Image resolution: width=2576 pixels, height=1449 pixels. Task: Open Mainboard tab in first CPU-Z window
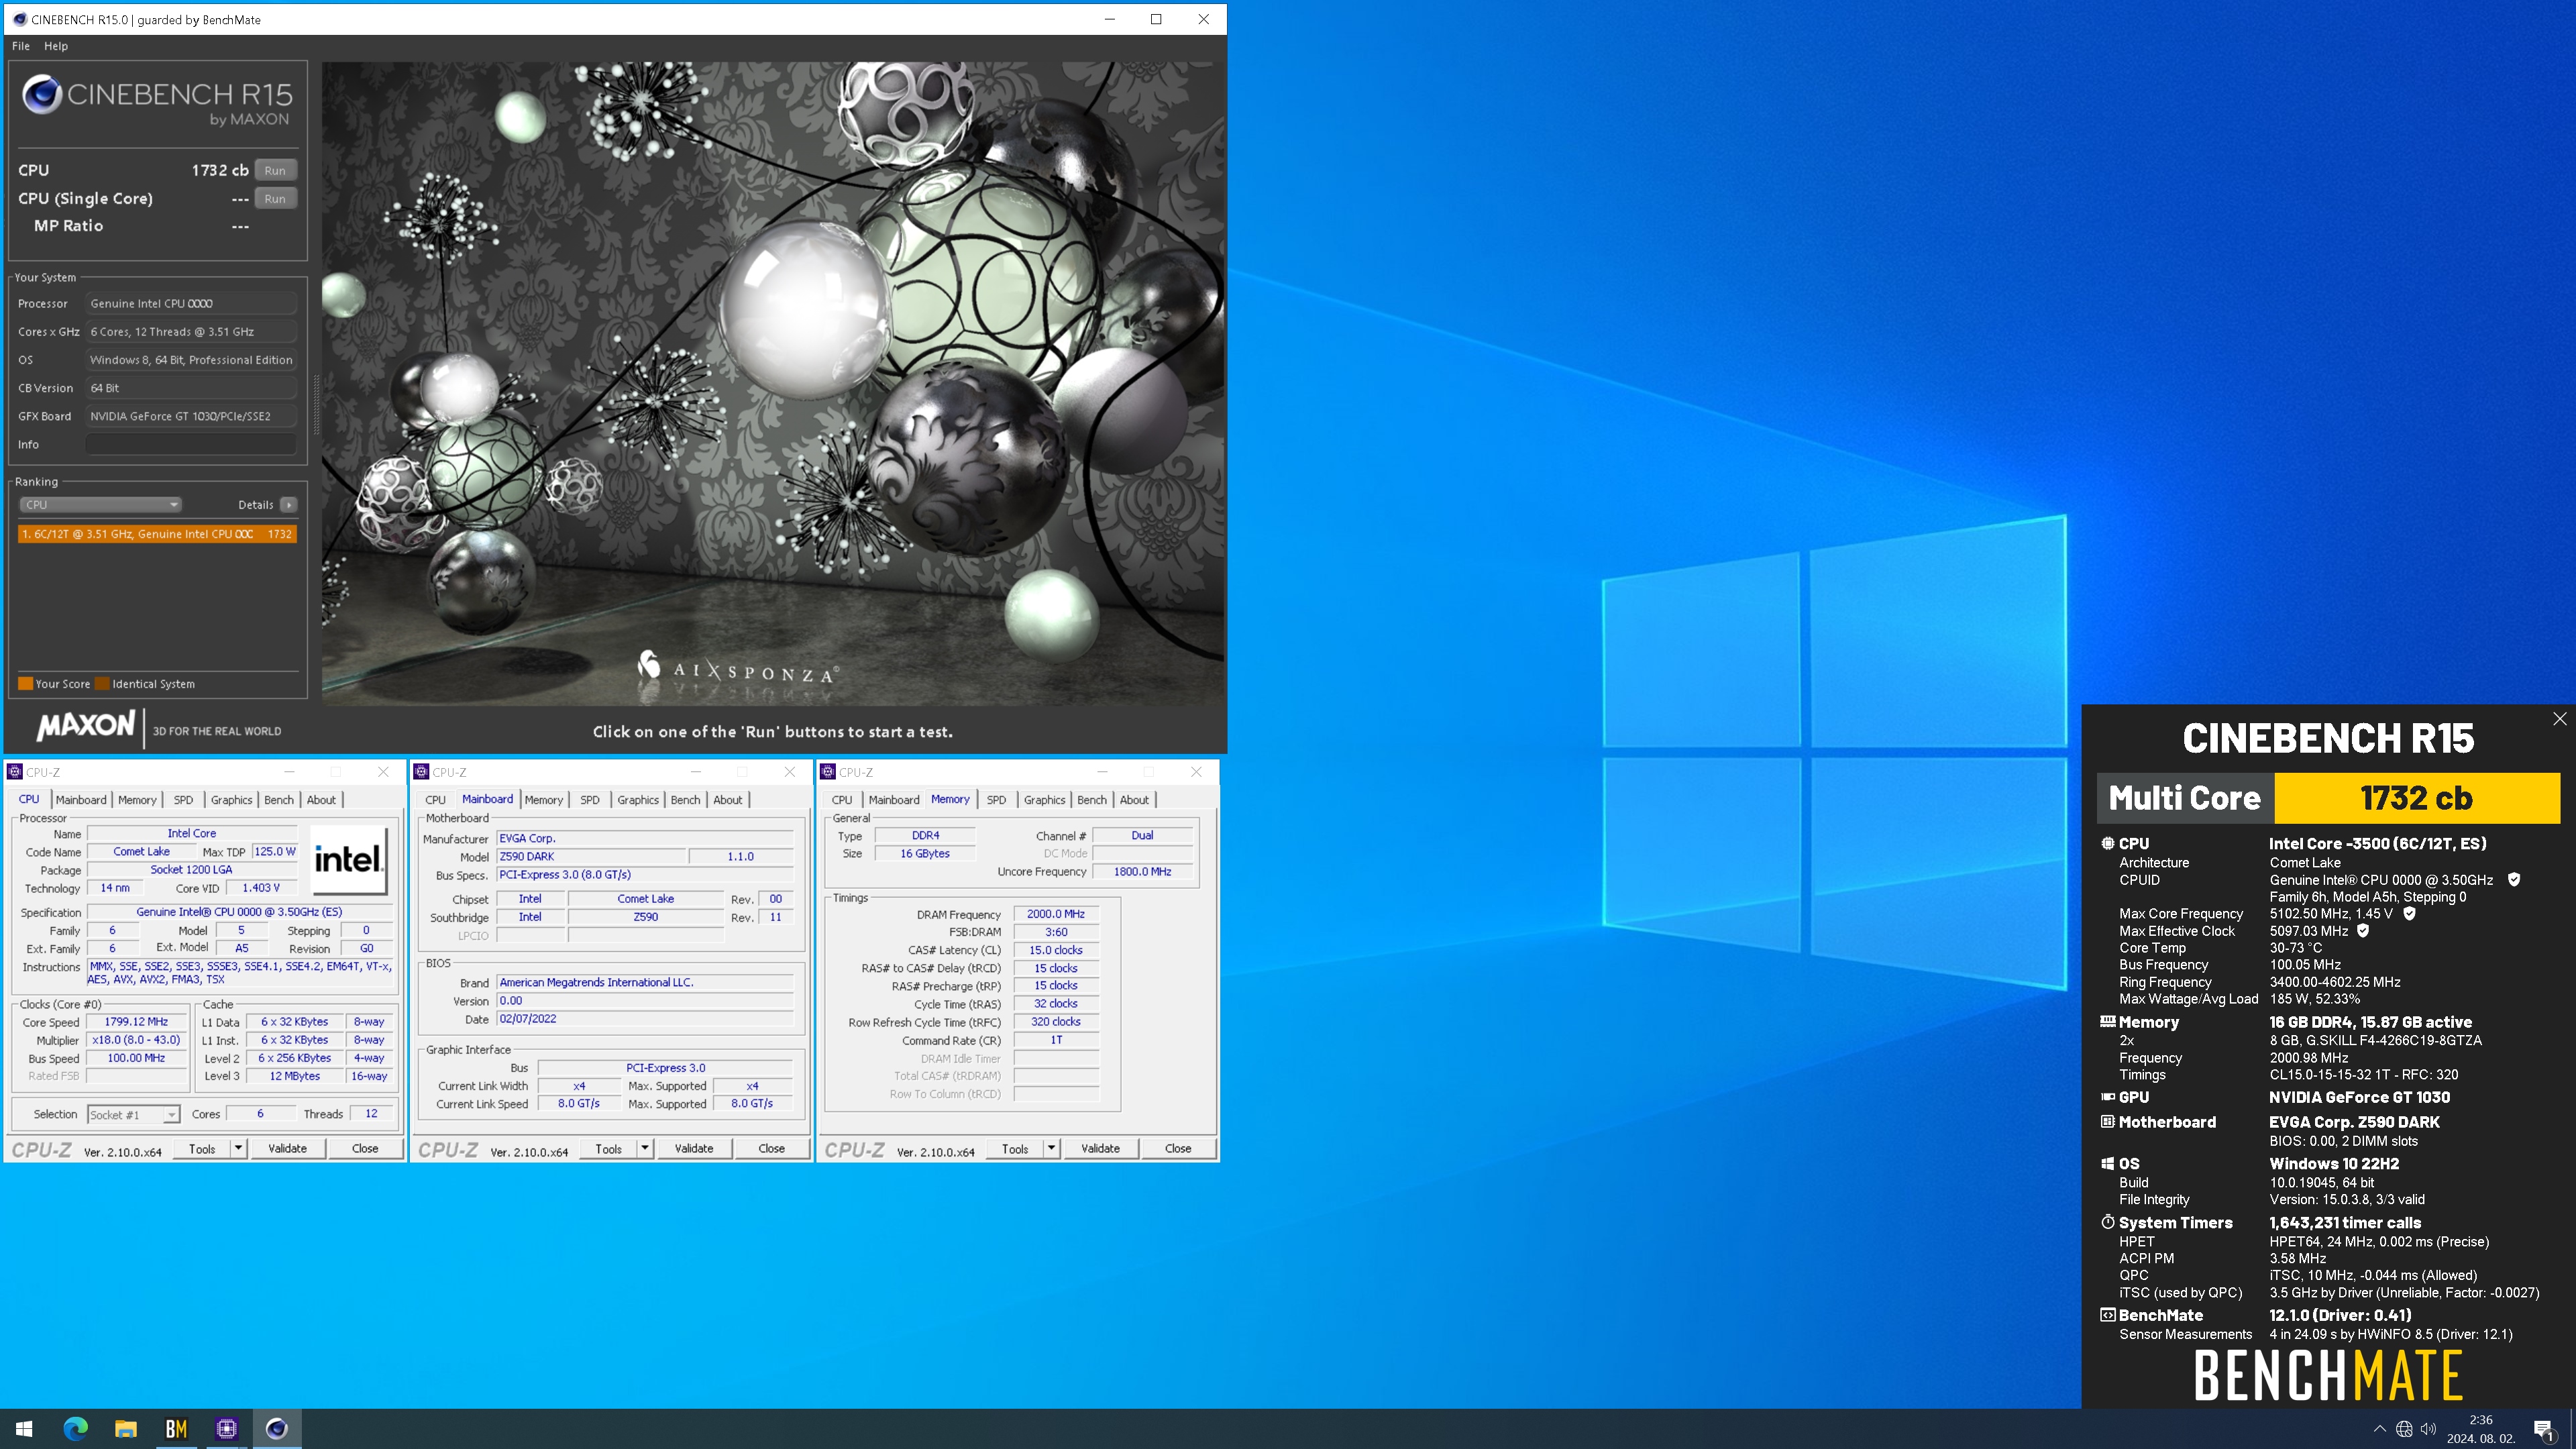pos(81,800)
